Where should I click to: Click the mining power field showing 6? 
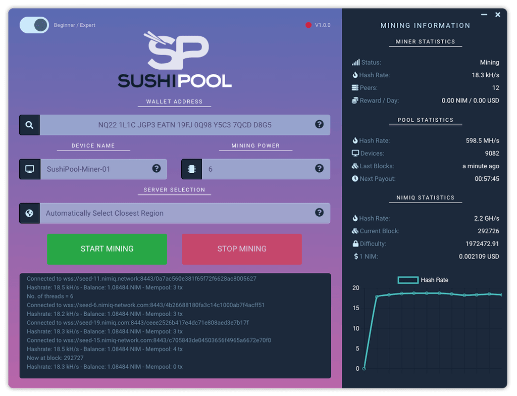click(x=266, y=169)
